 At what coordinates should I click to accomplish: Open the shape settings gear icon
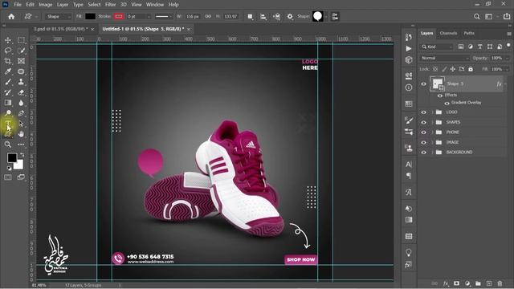[290, 16]
